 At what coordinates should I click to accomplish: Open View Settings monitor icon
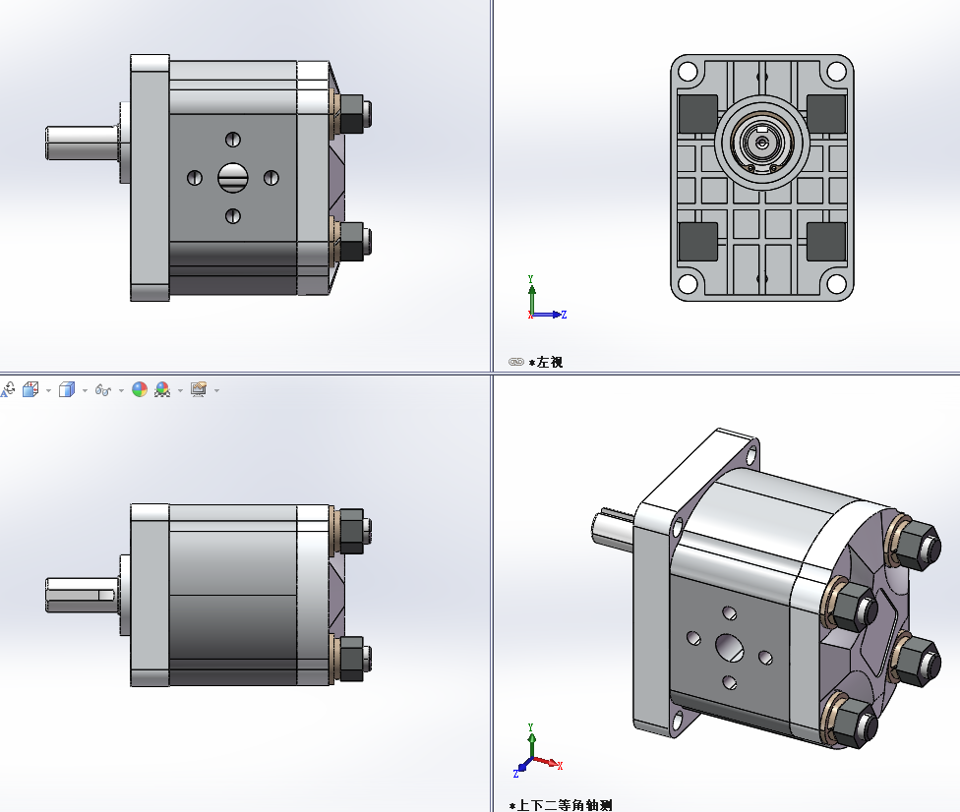coord(199,389)
